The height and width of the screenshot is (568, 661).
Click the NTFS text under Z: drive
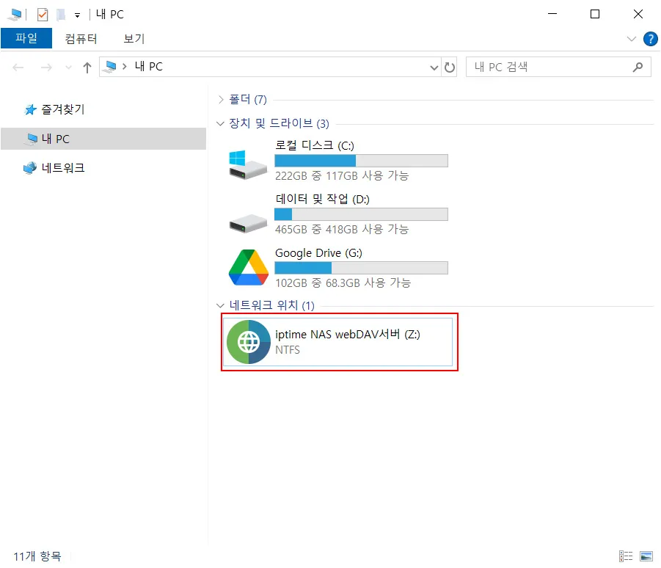288,350
